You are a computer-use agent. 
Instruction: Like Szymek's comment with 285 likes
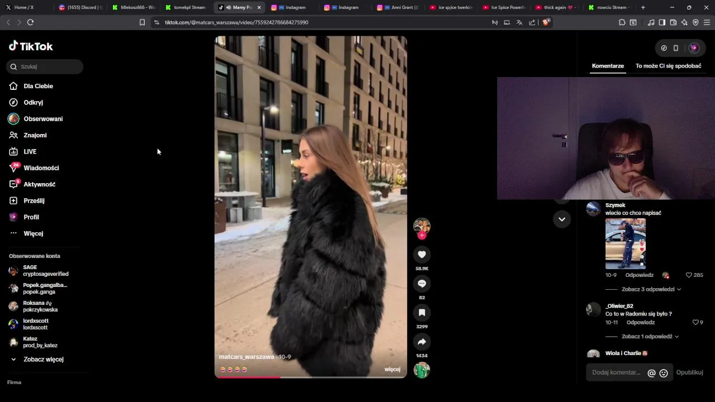(694, 275)
